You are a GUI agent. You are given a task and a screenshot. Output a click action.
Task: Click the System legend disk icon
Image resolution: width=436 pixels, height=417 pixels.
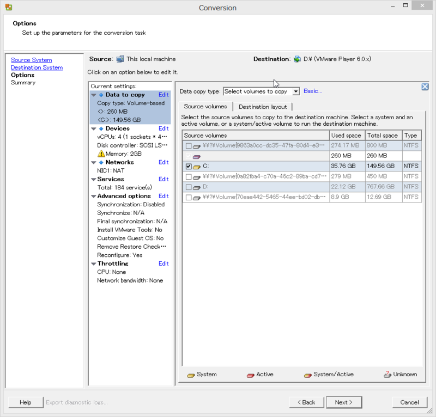[x=191, y=375]
